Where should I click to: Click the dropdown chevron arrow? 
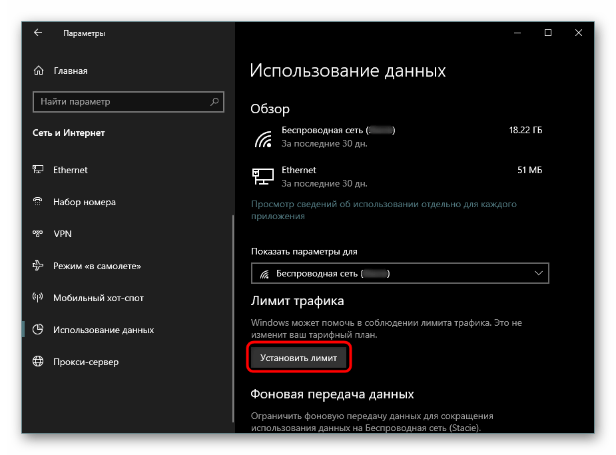pyautogui.click(x=539, y=274)
